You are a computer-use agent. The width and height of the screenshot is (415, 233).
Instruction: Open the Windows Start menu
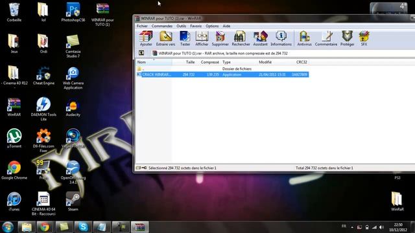(x=7, y=227)
